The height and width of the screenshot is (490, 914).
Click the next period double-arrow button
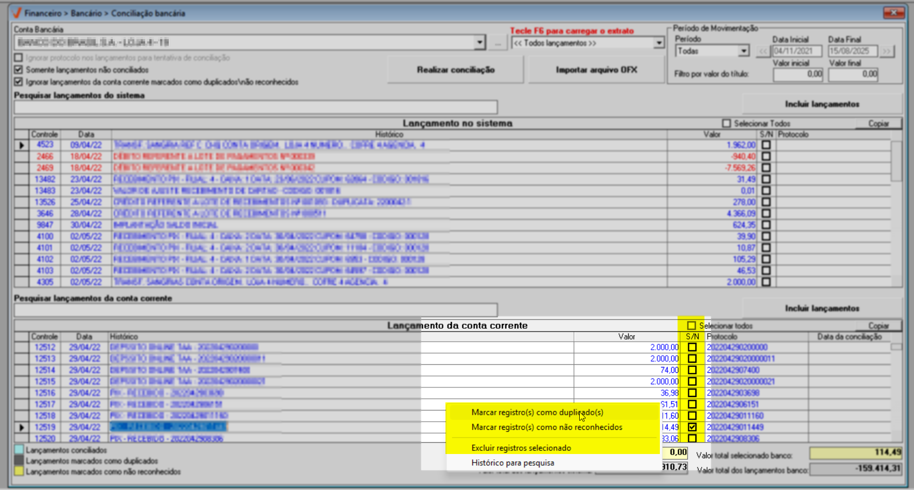pyautogui.click(x=887, y=52)
